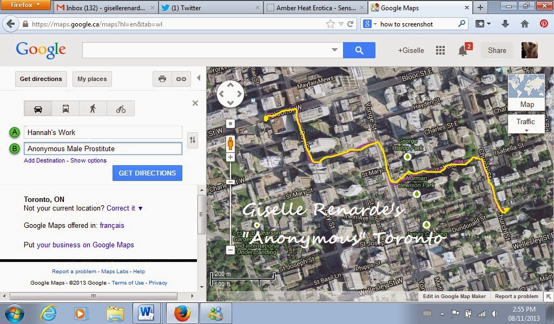
Task: Click the zoom slider handle
Action: click(x=230, y=182)
